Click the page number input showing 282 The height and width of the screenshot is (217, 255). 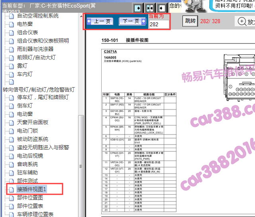pyautogui.click(x=159, y=24)
